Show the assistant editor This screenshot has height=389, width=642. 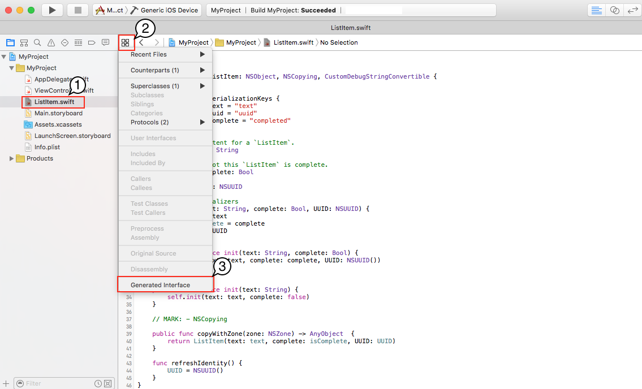pos(614,10)
